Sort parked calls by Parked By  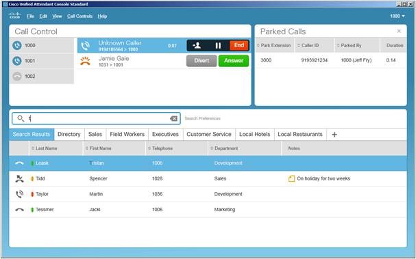tap(357, 45)
